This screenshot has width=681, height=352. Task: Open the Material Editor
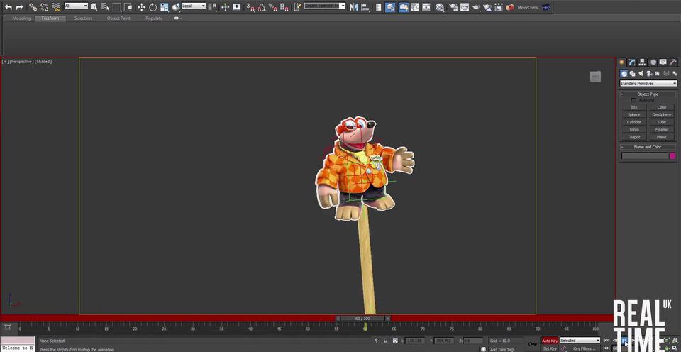tap(440, 7)
